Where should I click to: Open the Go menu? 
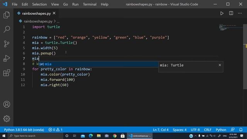[65, 4]
